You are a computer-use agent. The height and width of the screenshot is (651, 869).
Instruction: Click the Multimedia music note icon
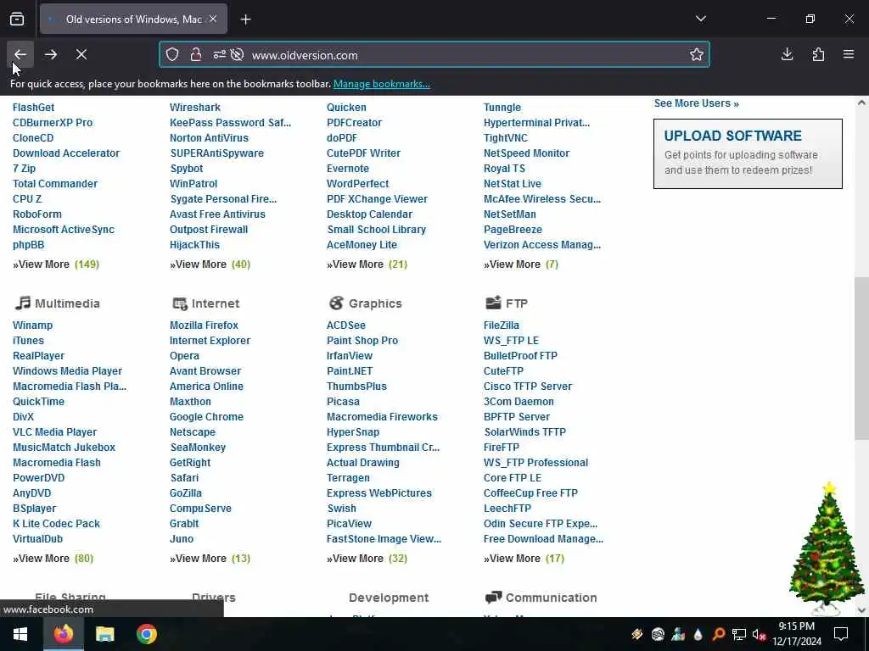click(23, 303)
